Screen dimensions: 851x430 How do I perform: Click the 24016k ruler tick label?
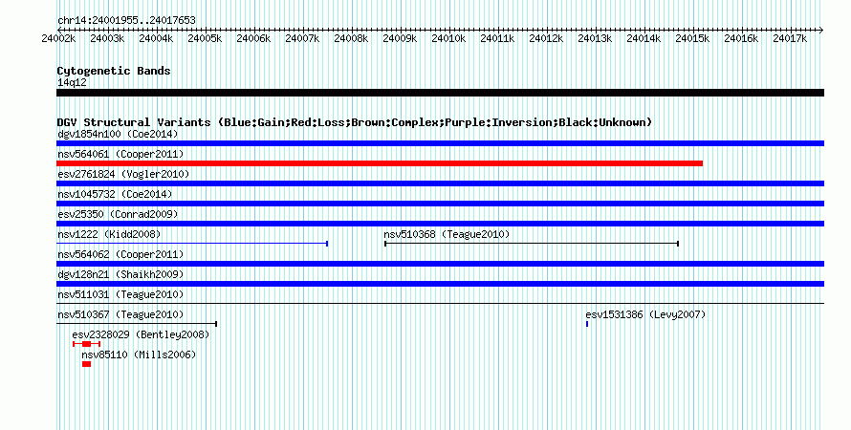pos(741,38)
